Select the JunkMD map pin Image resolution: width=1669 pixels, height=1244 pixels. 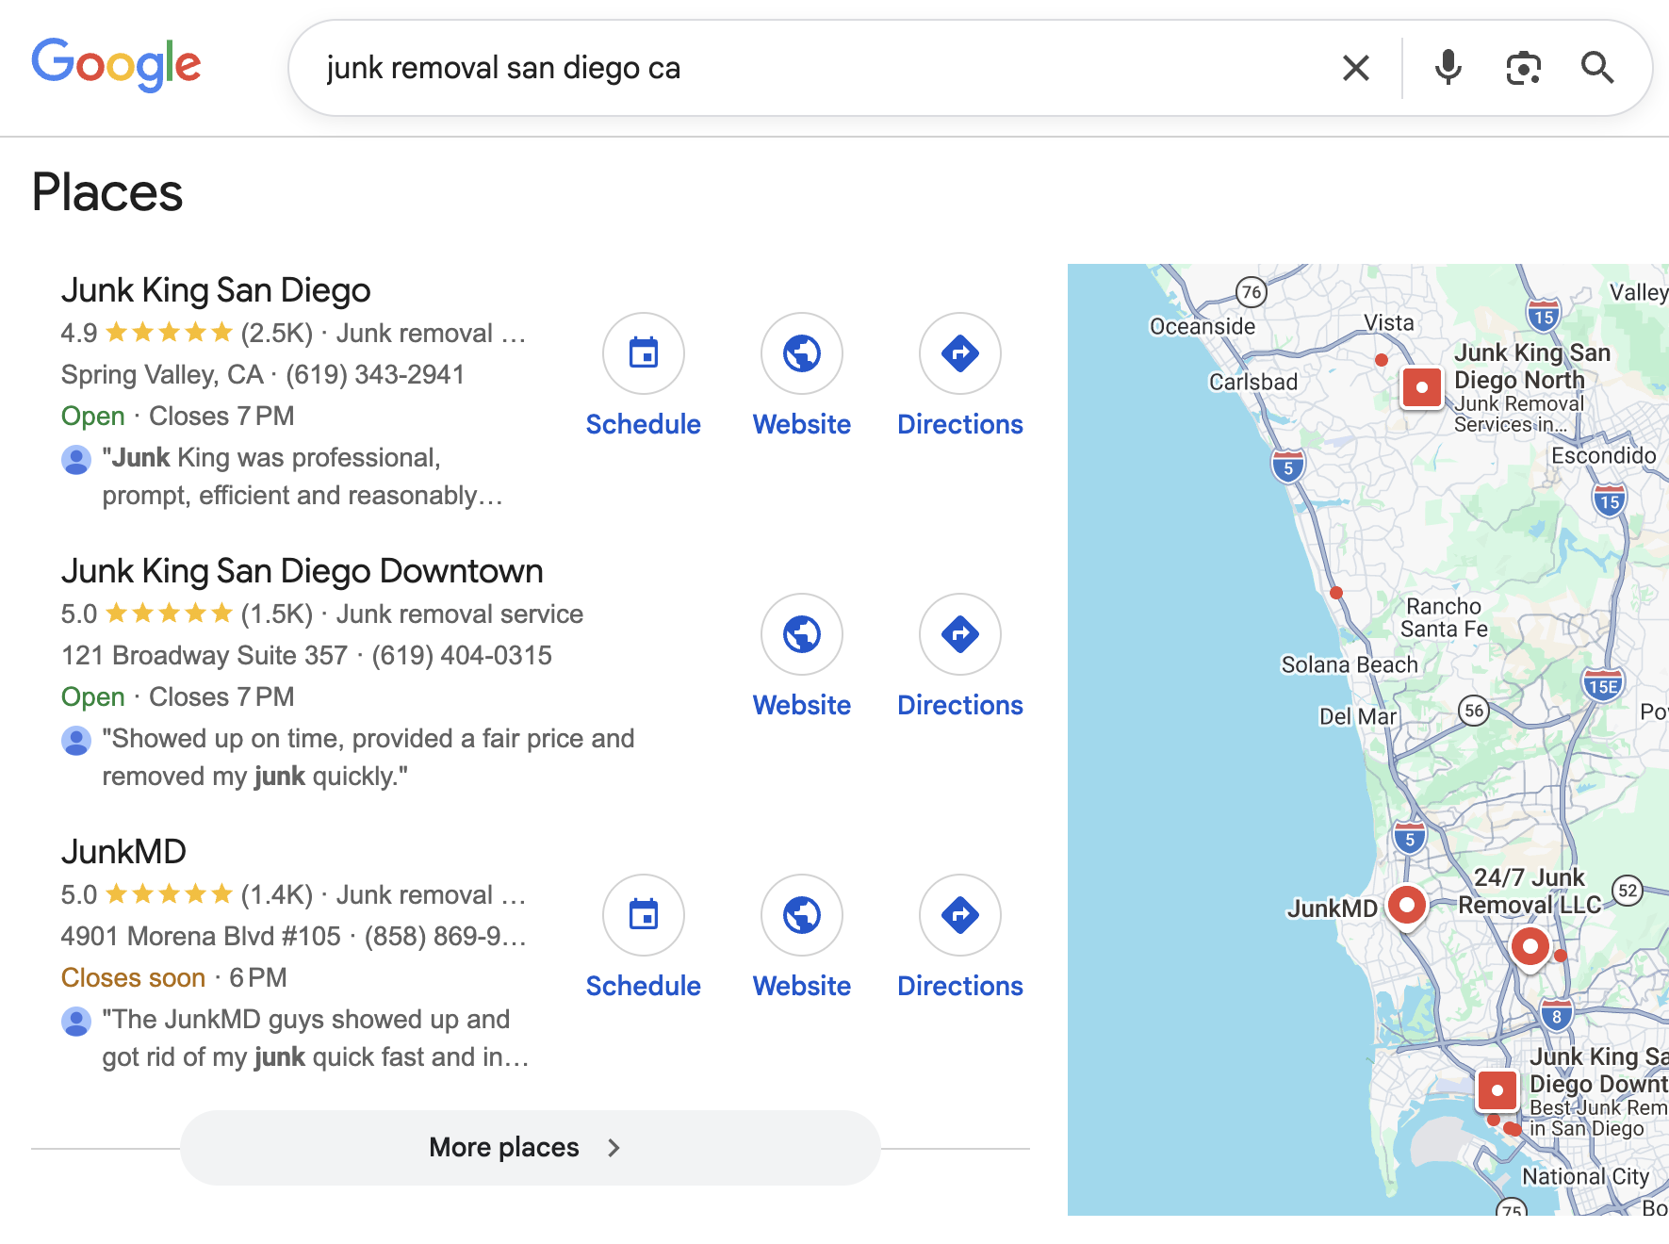click(1405, 906)
